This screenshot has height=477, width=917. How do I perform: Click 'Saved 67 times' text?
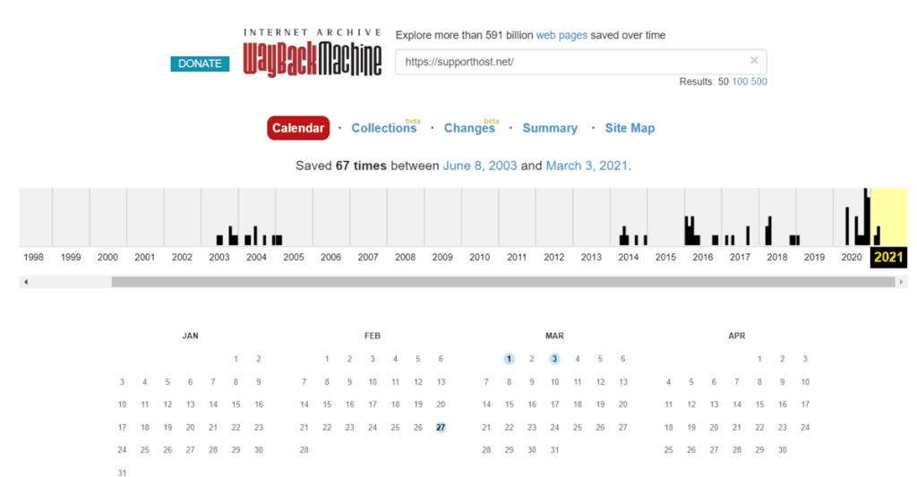coord(341,166)
